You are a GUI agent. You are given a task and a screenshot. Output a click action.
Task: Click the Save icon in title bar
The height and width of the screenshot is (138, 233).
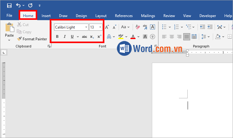click(9, 6)
